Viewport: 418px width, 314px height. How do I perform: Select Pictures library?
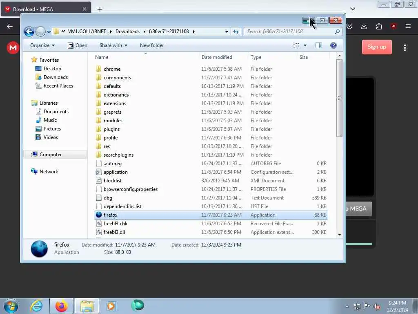click(x=52, y=129)
